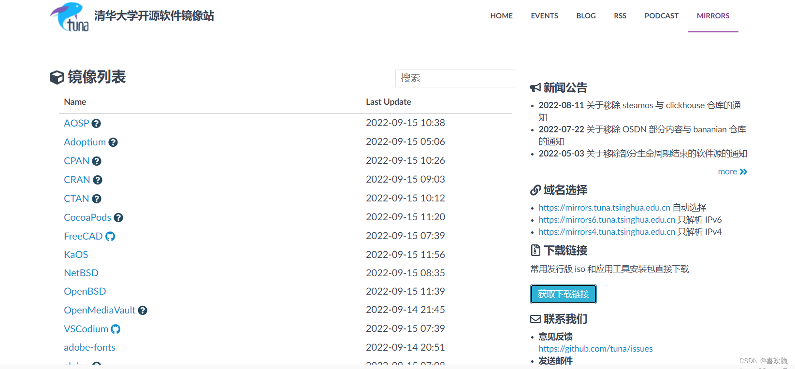Open mirrors4.tuna.tsinghua.edu.cn IPv4 link
The height and width of the screenshot is (369, 795).
click(607, 232)
